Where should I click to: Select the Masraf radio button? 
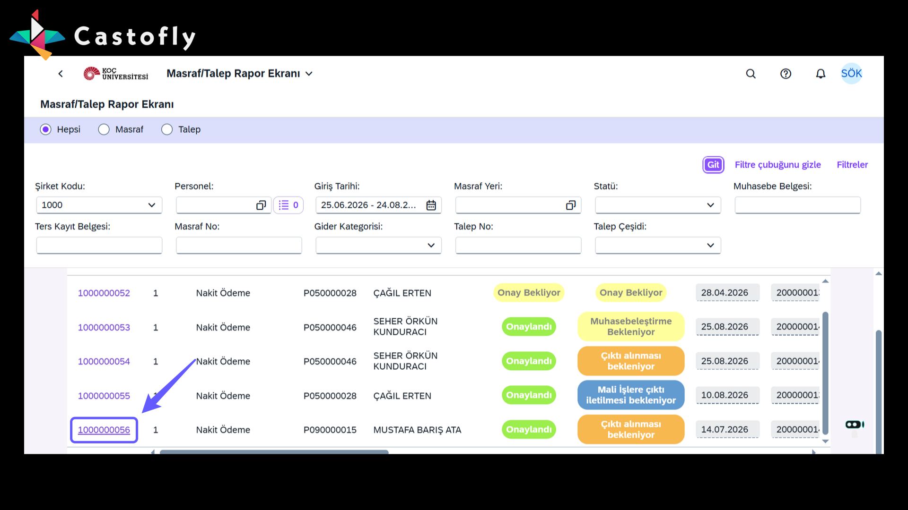click(104, 129)
